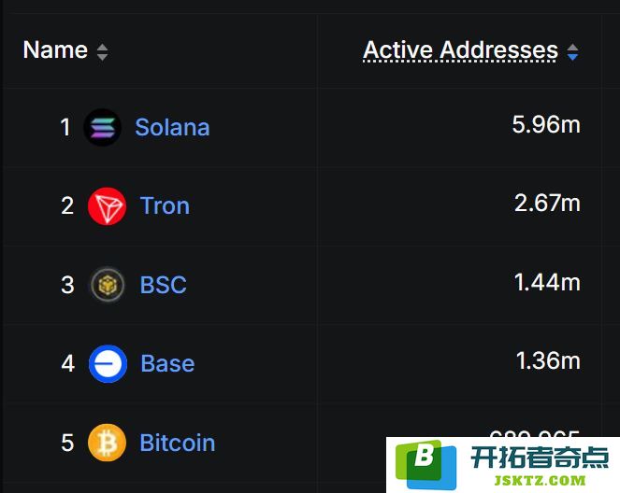
Task: Sort by Name using arrow icon
Action: (x=103, y=52)
